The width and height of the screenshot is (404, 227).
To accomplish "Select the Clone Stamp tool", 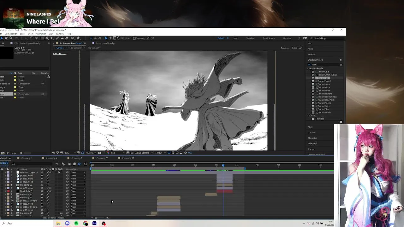I will click(x=62, y=38).
